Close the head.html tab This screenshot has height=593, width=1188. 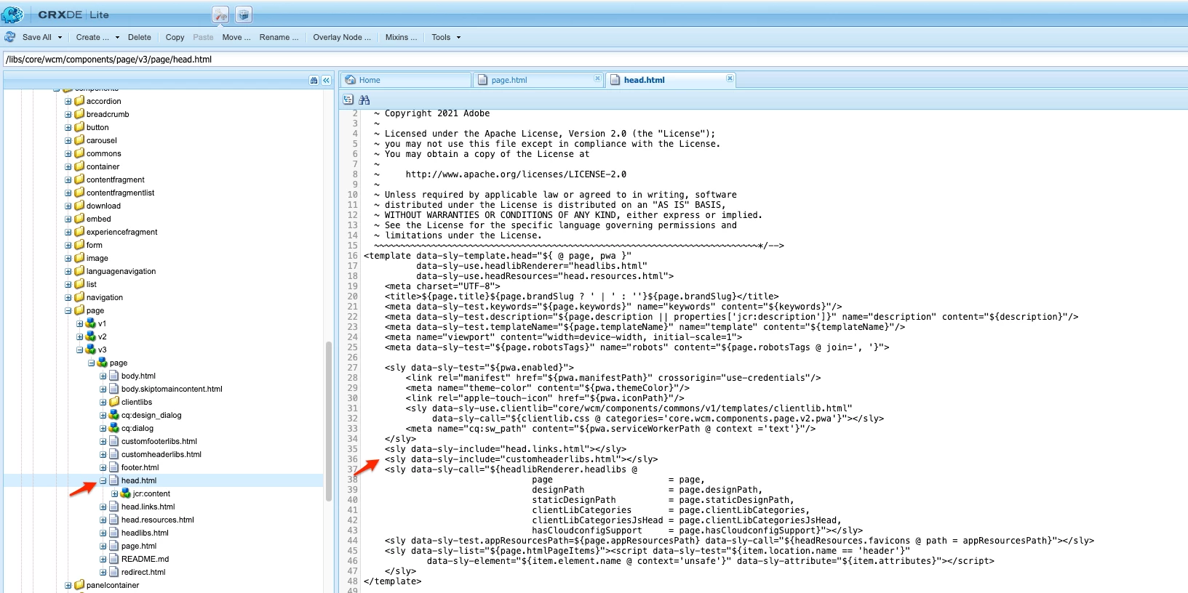click(x=730, y=78)
